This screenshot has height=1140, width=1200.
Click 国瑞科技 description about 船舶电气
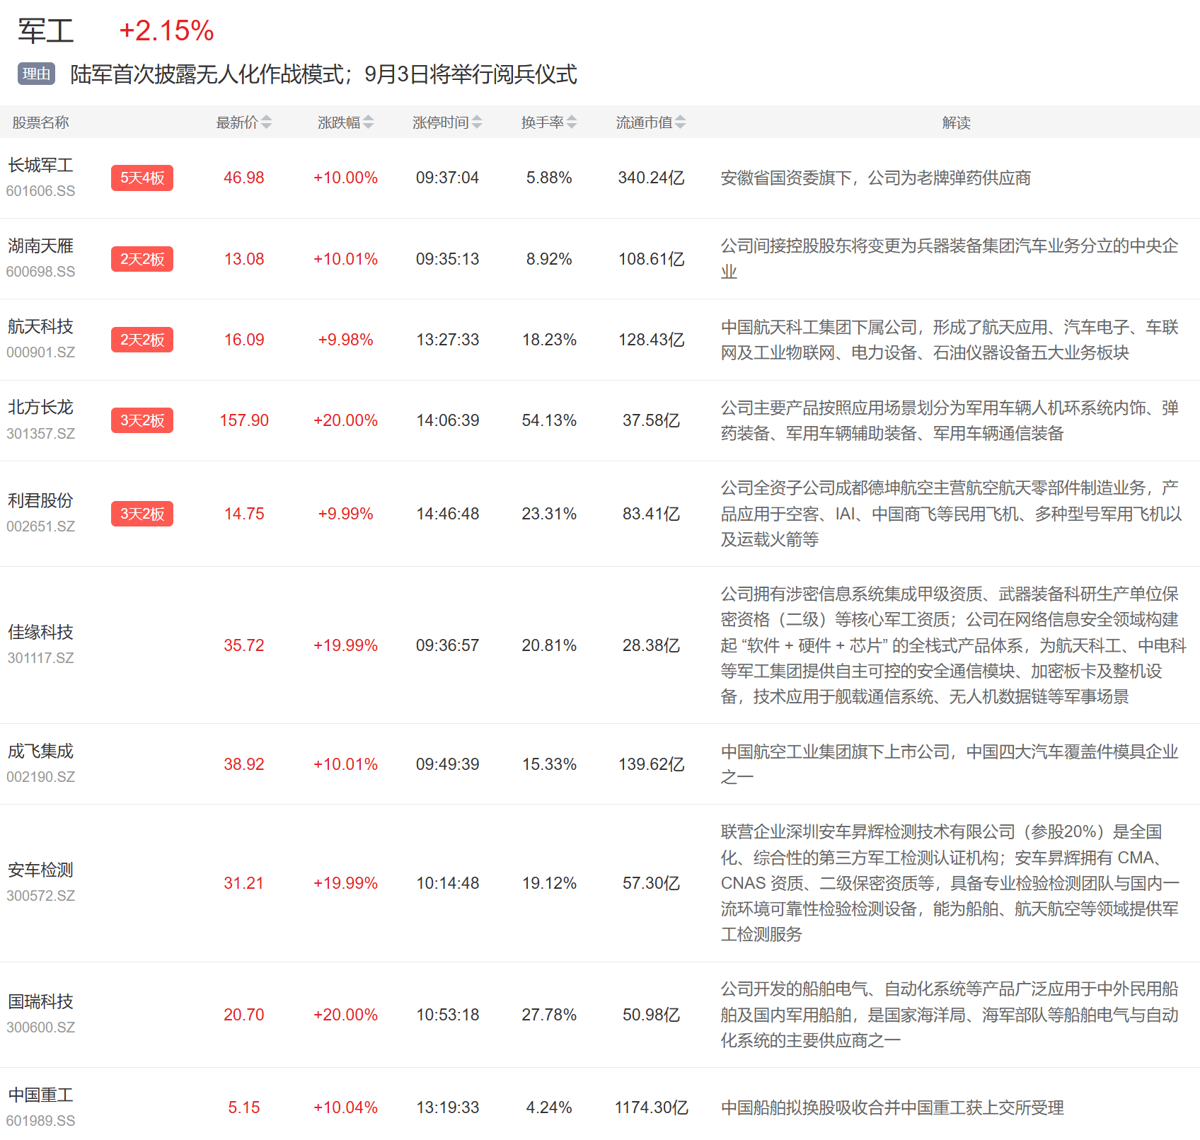(950, 1015)
